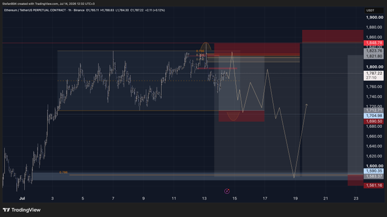Click the grey 1,583.37 price label
387x217 pixels.
point(374,176)
